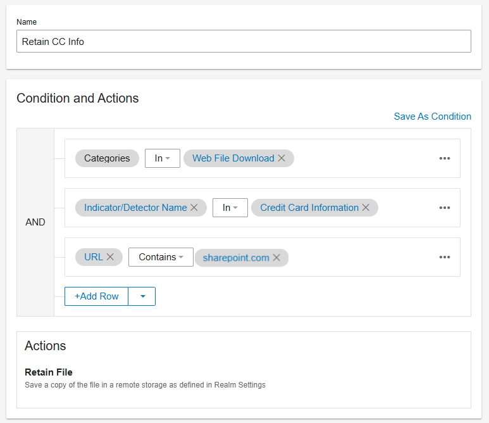Select the Categories field chip
Screen dimensions: 489x423
coord(107,158)
